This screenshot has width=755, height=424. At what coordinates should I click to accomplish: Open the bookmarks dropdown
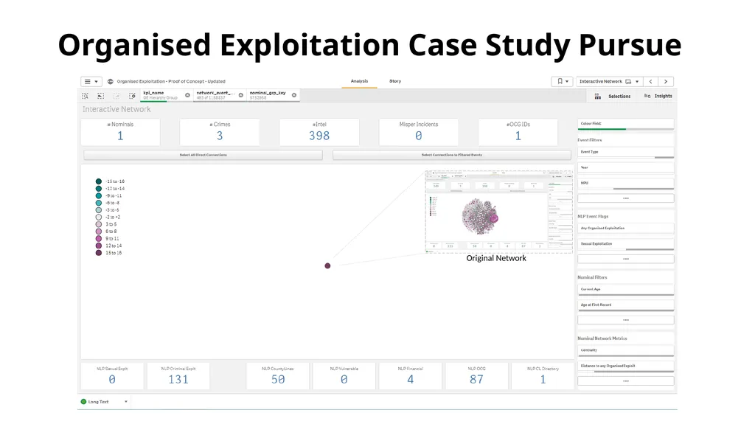[x=562, y=81]
